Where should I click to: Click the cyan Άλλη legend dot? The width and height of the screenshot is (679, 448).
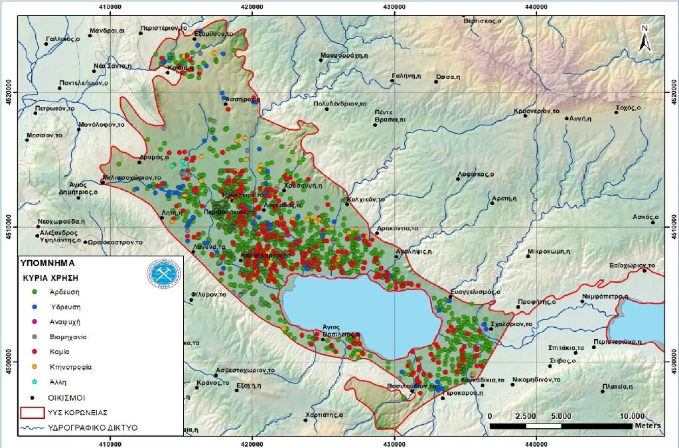tap(35, 382)
